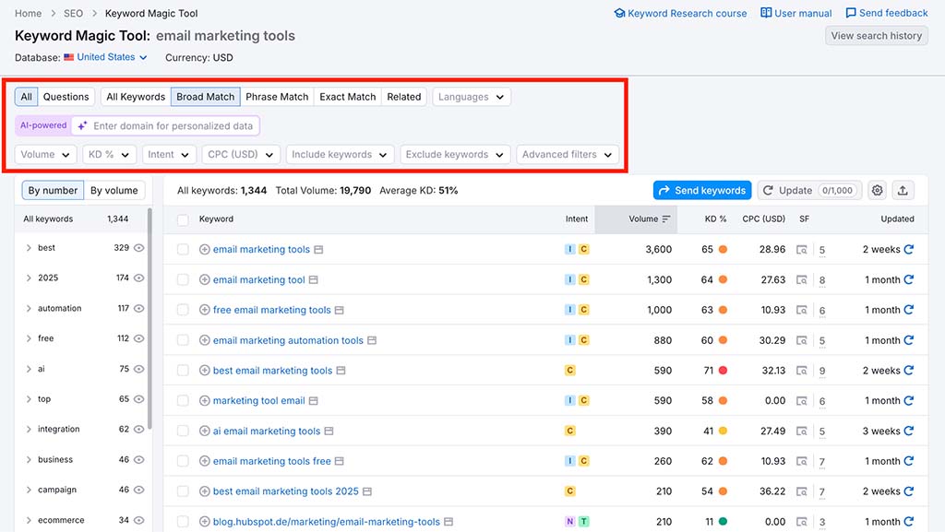Open the United States database flag selector

tap(105, 56)
